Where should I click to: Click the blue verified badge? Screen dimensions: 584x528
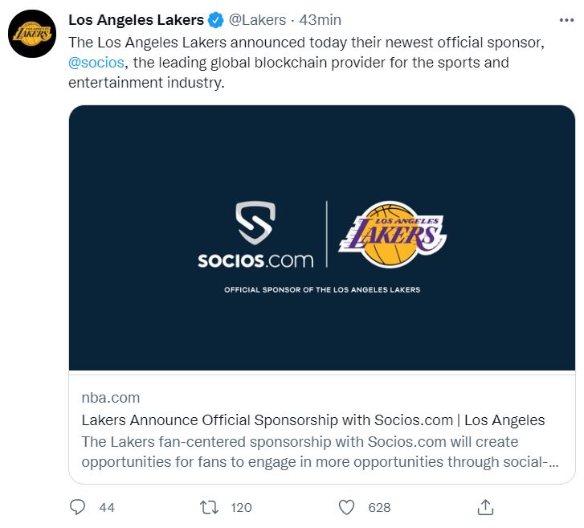click(x=215, y=20)
